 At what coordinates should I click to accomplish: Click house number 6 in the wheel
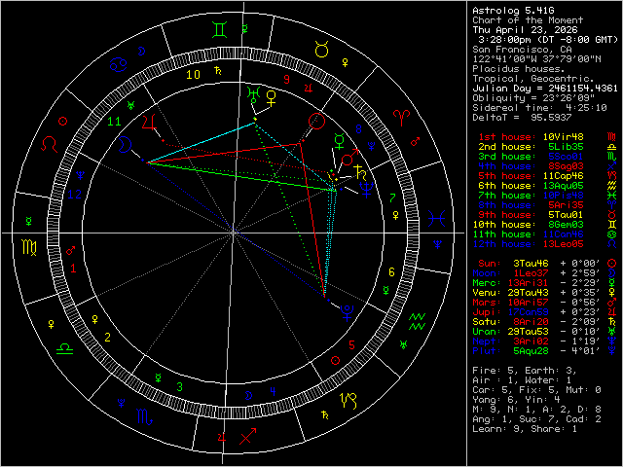(x=391, y=272)
